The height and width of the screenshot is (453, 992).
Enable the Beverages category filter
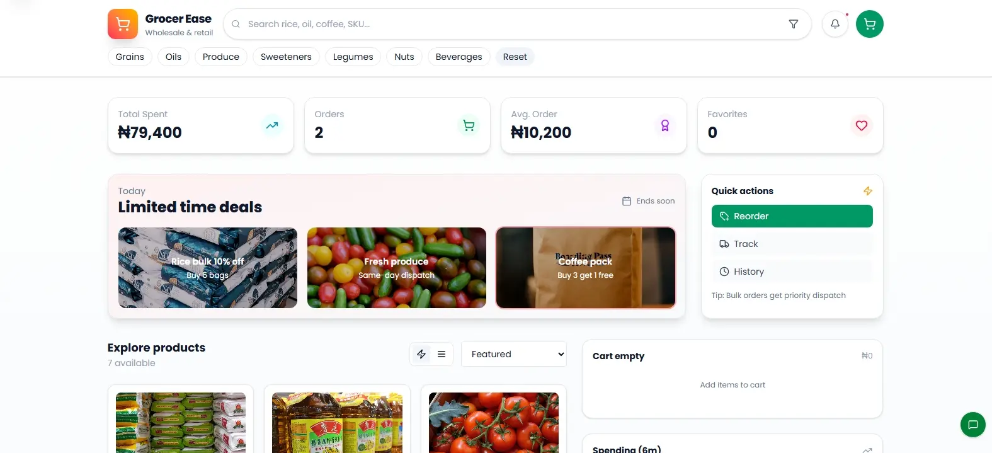459,57
